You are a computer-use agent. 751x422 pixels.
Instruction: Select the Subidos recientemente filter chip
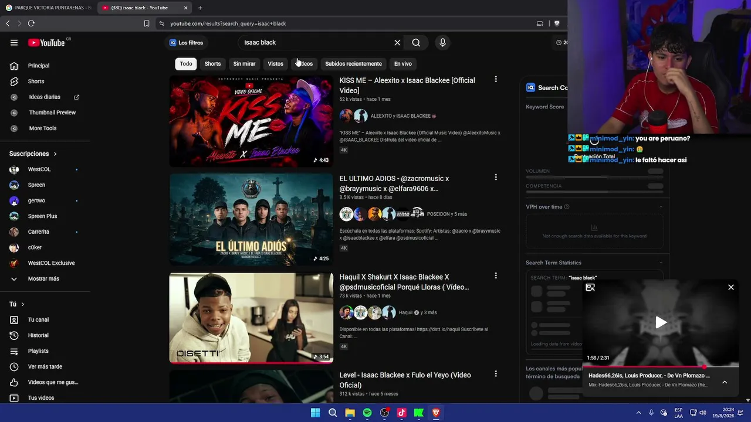(x=353, y=64)
